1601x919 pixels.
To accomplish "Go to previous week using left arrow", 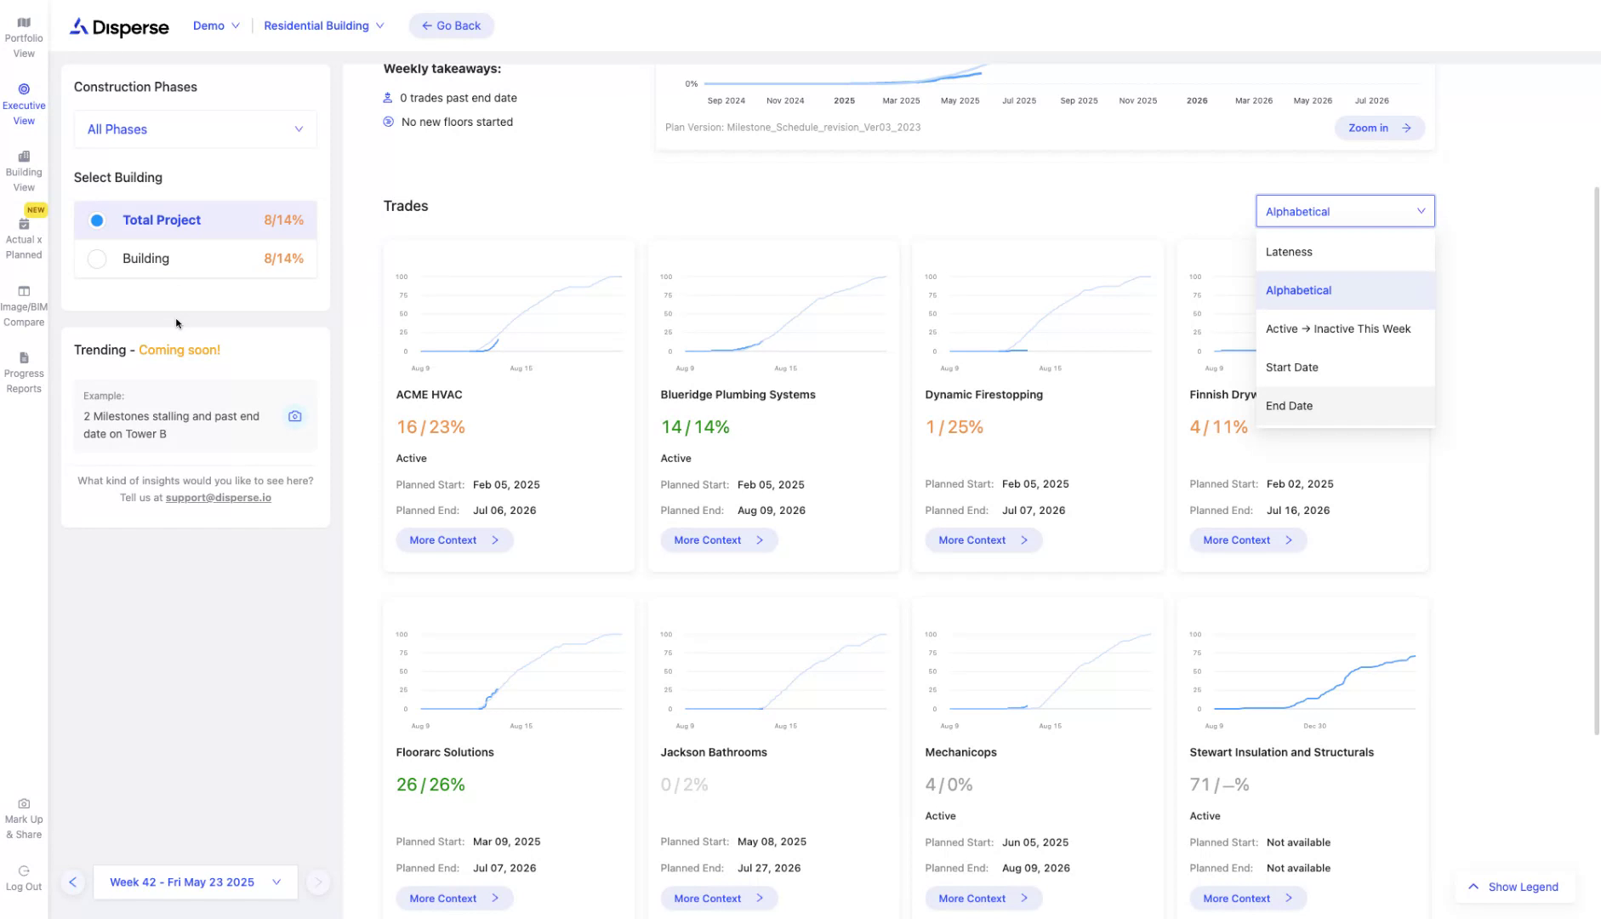I will (73, 882).
